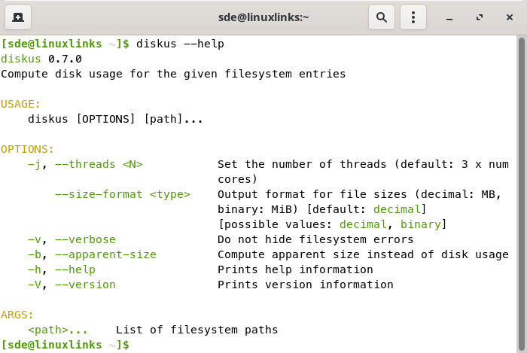Click the ARGS: heading
Viewport: 527px width, 353px height.
tap(17, 315)
